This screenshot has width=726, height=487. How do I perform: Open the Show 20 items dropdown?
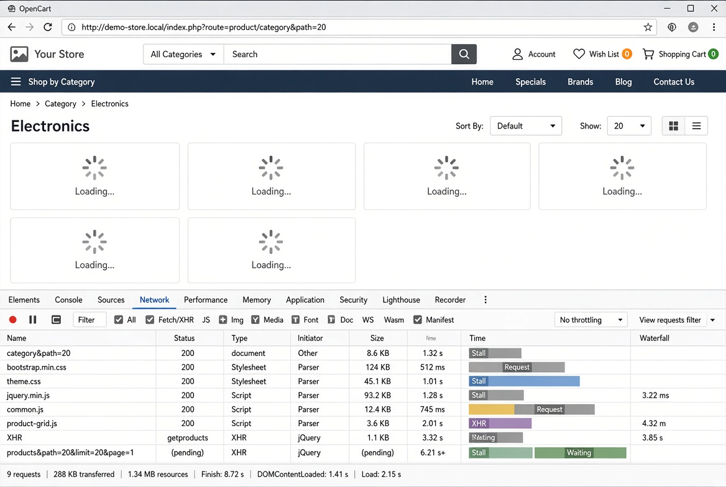click(x=629, y=126)
